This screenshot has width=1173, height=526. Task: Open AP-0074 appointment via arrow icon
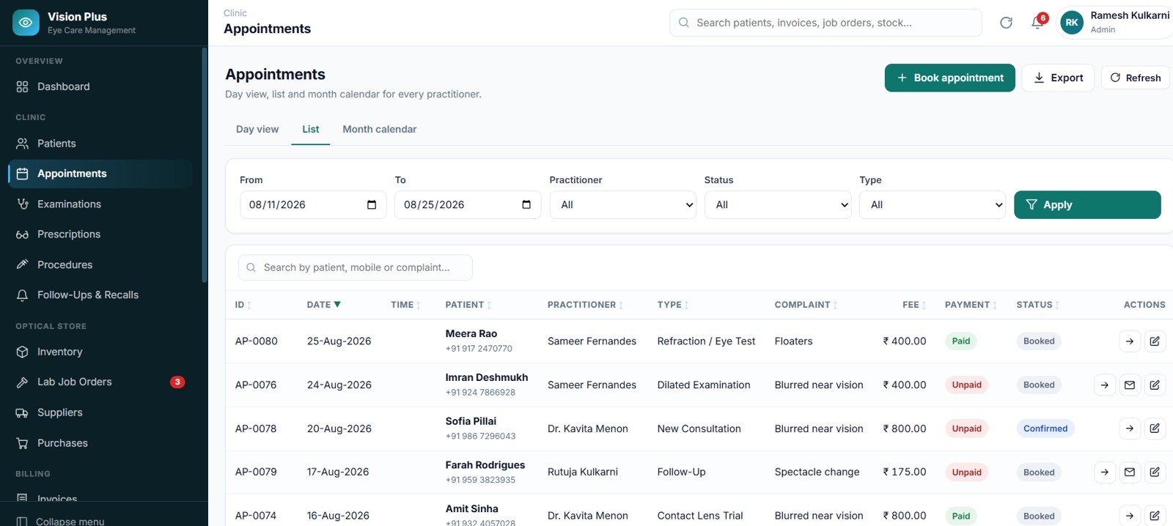[x=1130, y=516]
